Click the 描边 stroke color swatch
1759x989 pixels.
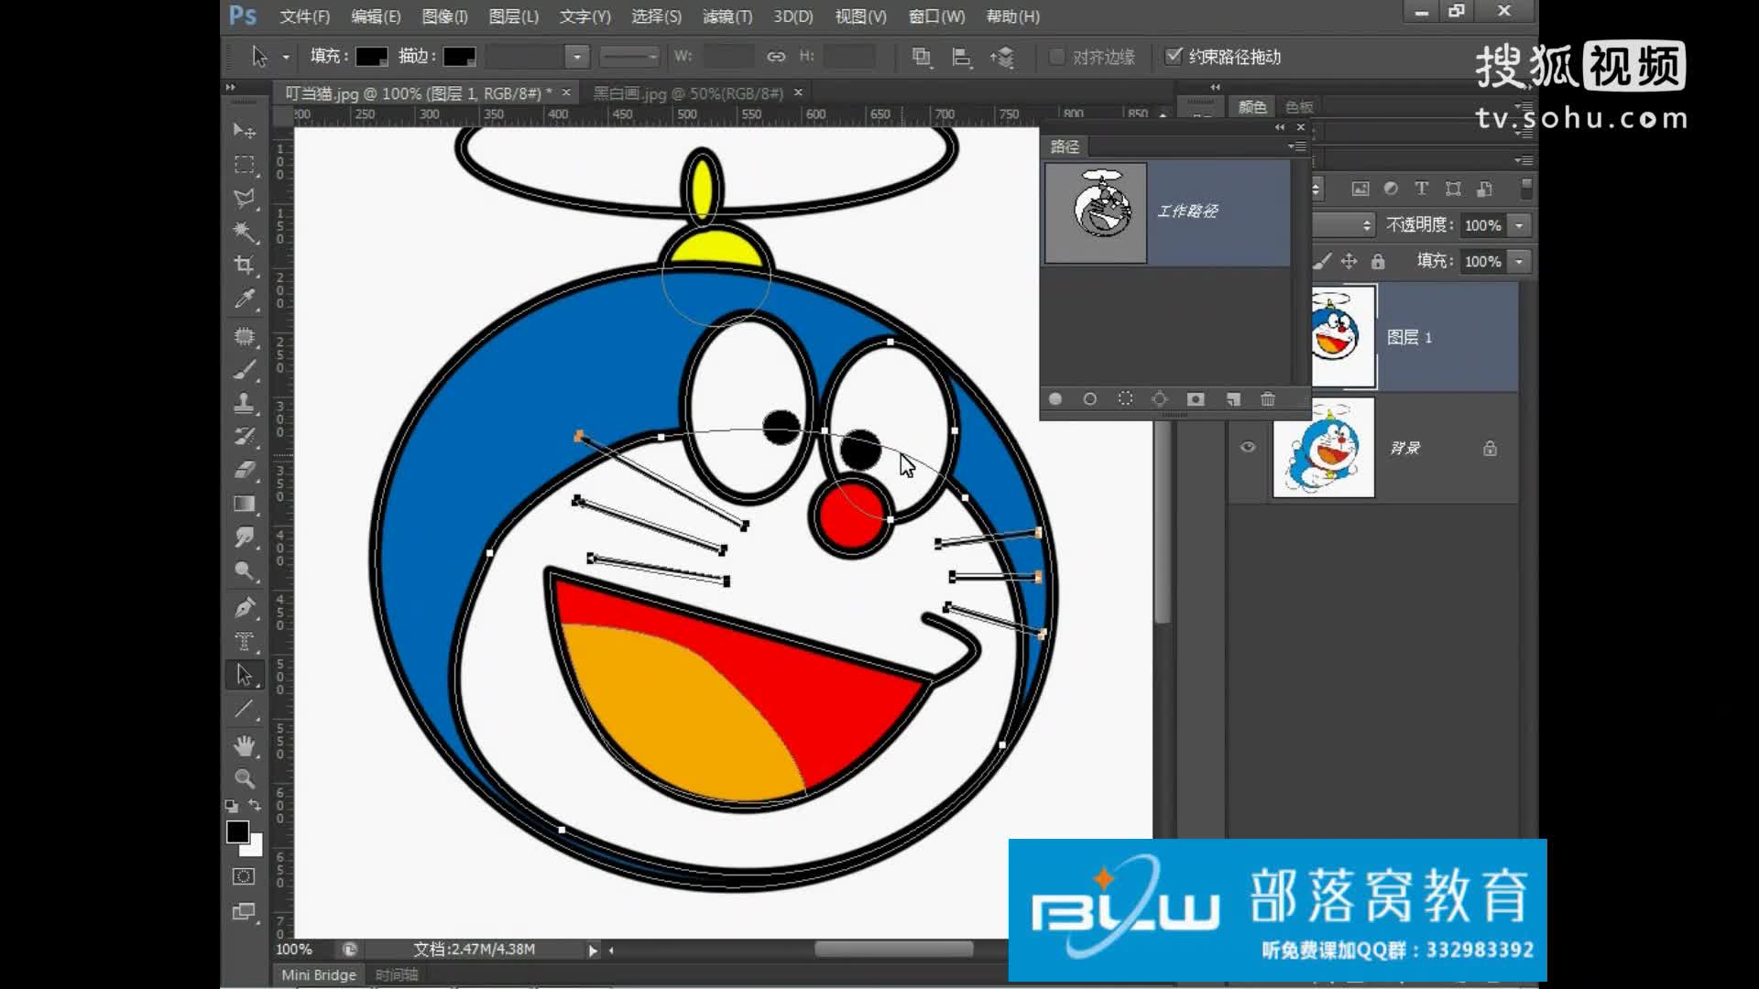(459, 57)
